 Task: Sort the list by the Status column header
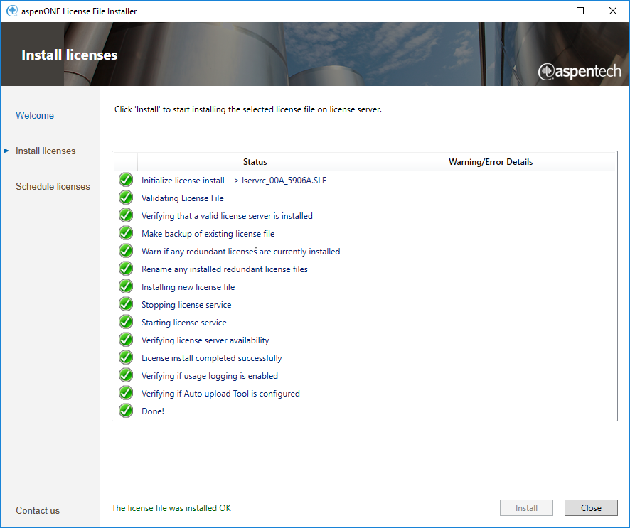[255, 162]
